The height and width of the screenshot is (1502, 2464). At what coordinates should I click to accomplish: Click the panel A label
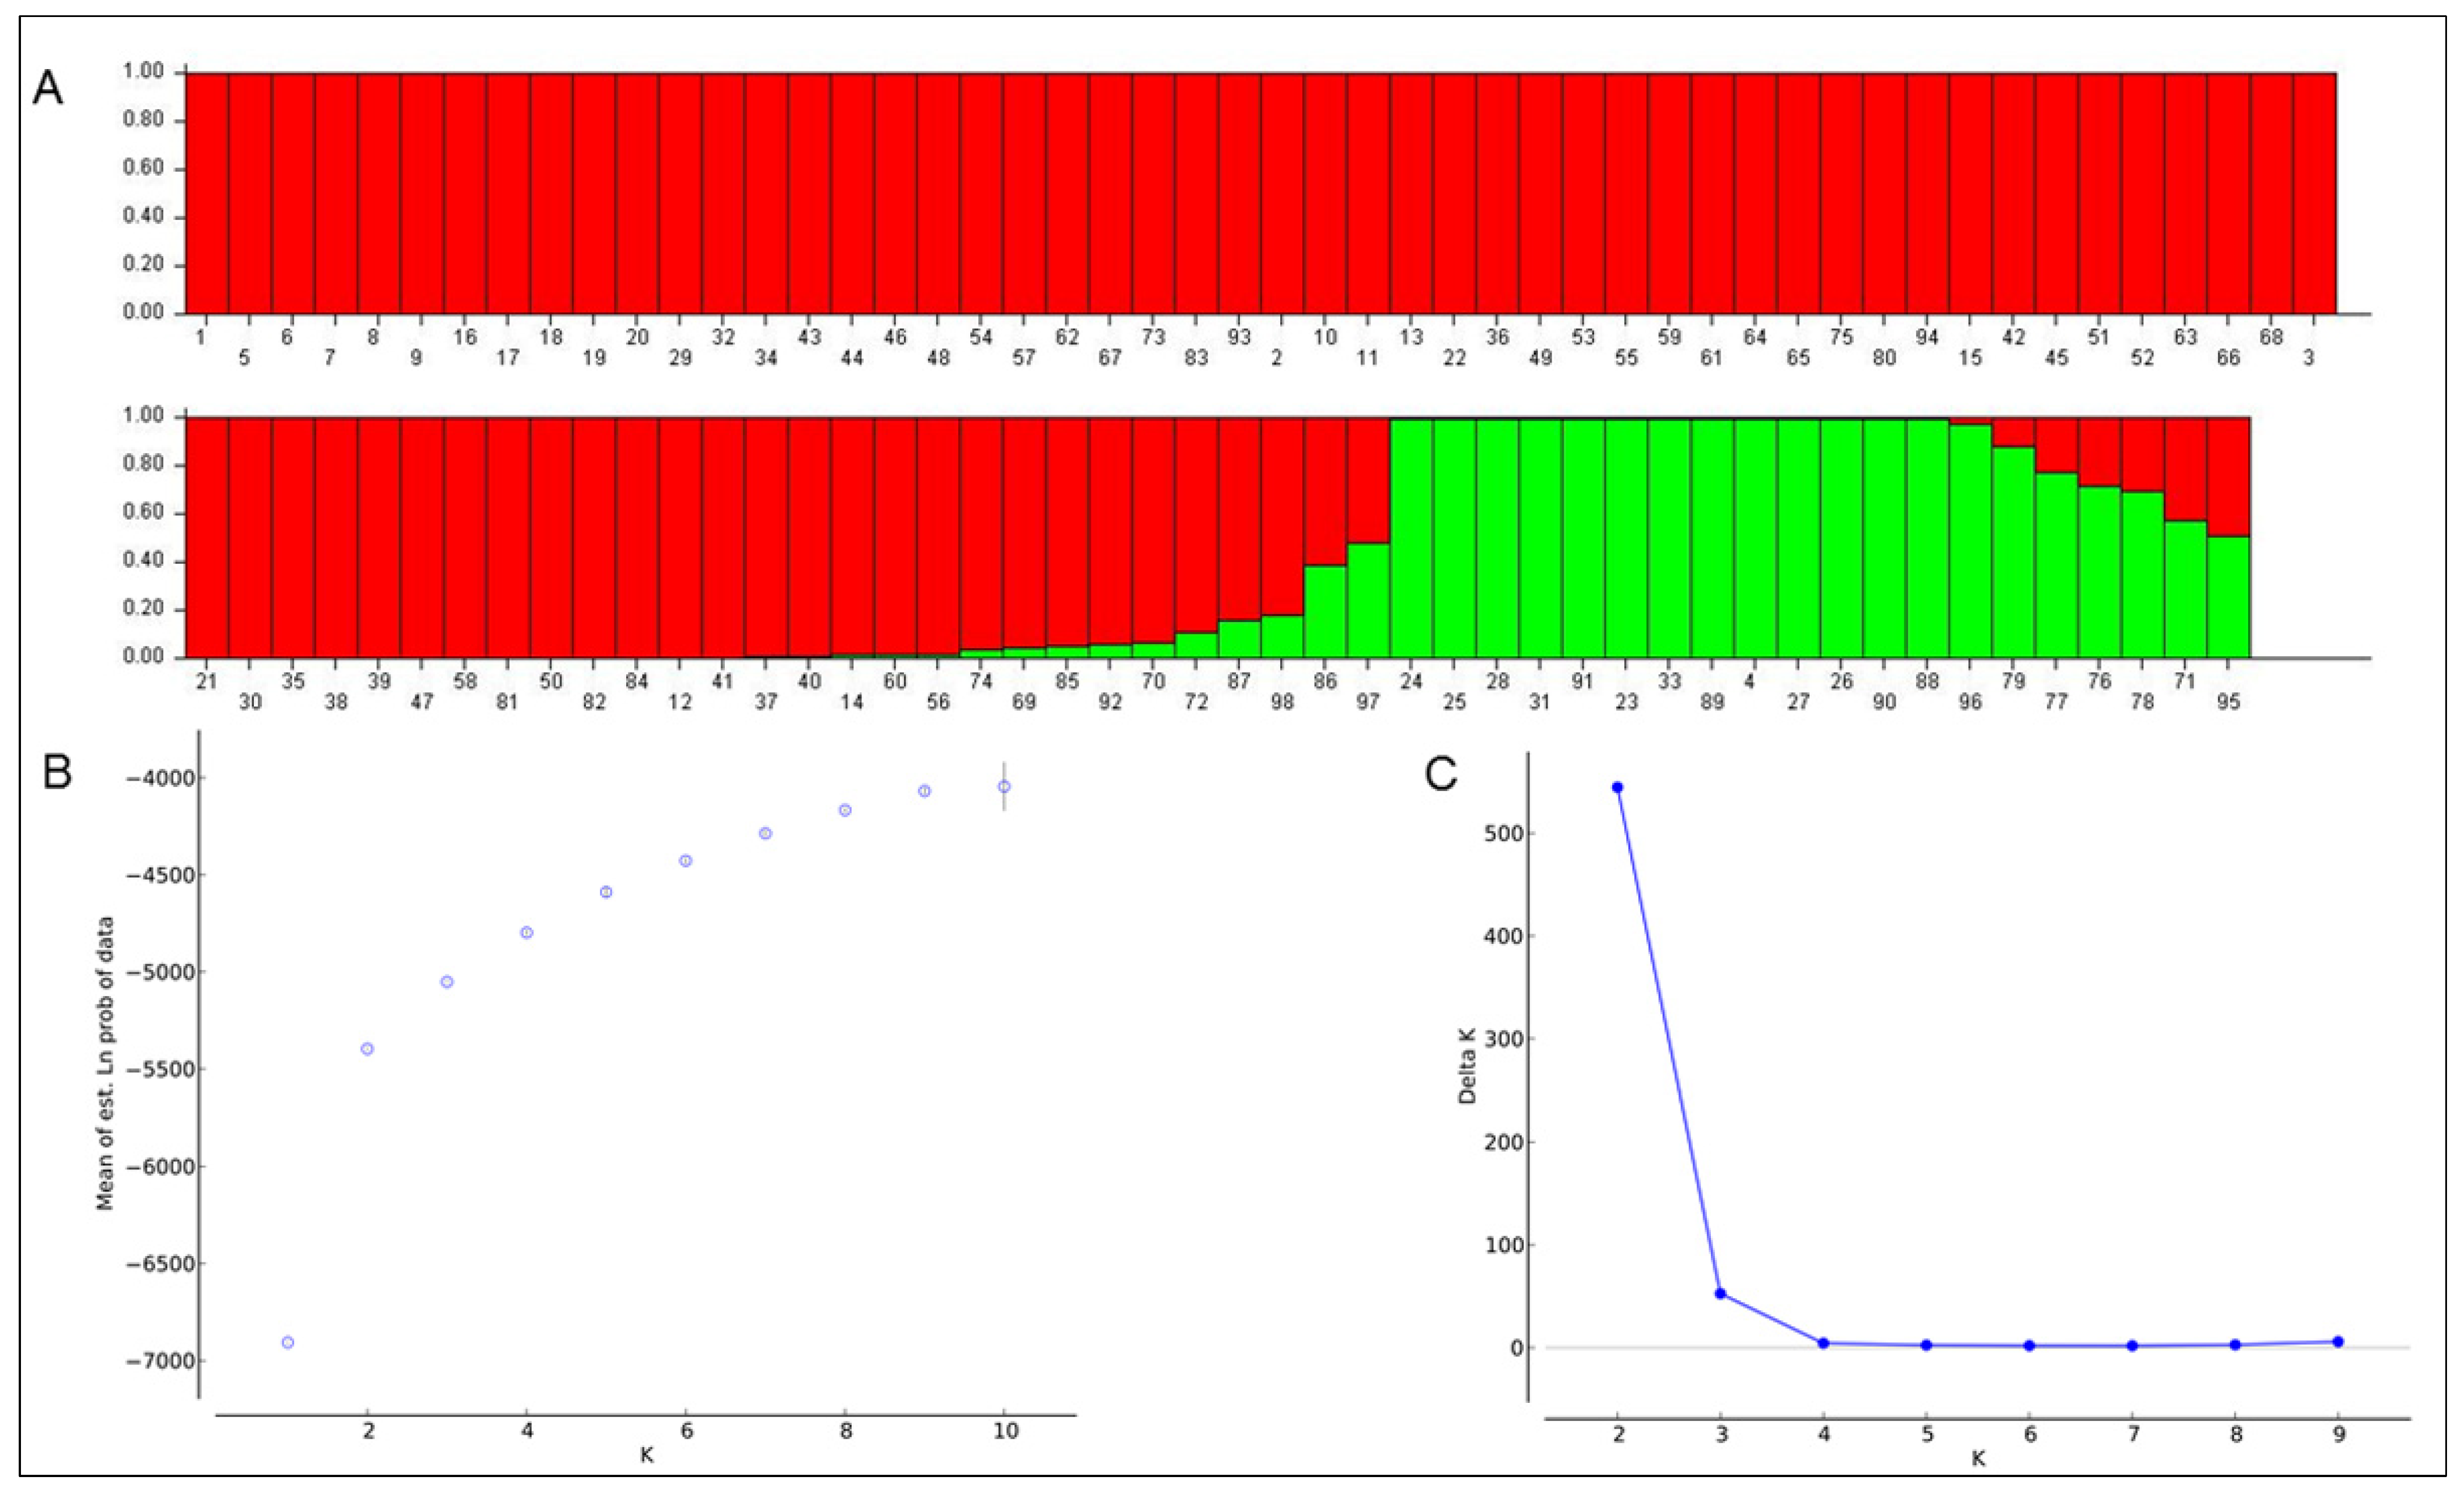tap(47, 89)
